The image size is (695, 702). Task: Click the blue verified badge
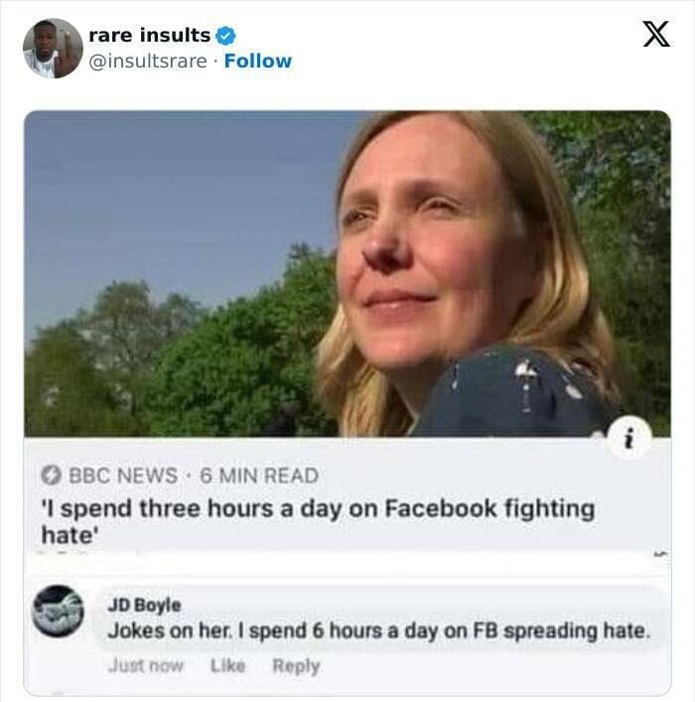pos(225,36)
